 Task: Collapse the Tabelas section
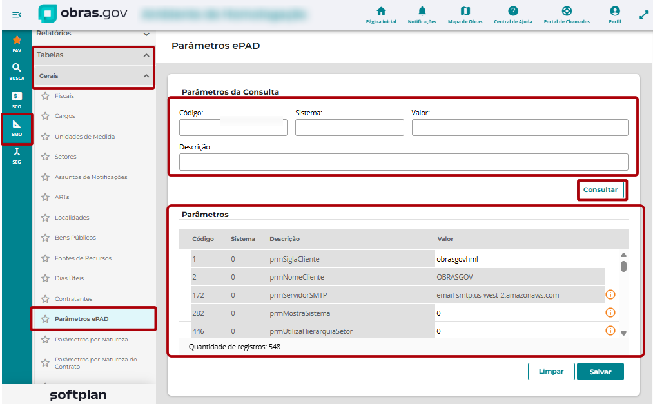pyautogui.click(x=146, y=55)
